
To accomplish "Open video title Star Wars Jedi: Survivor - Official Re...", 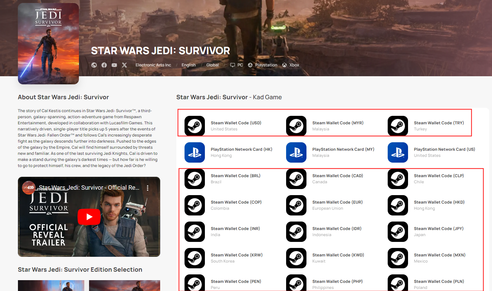I will pos(89,188).
